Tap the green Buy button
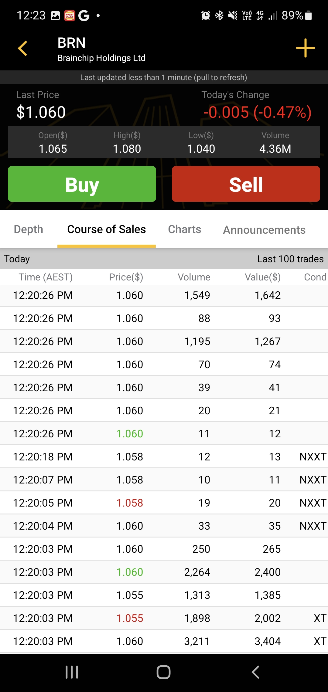328x692 pixels. pyautogui.click(x=82, y=184)
